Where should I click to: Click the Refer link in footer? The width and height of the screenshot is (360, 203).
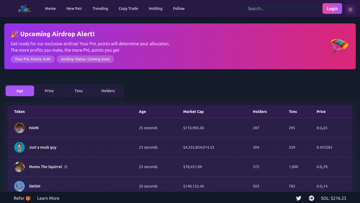pos(22,198)
